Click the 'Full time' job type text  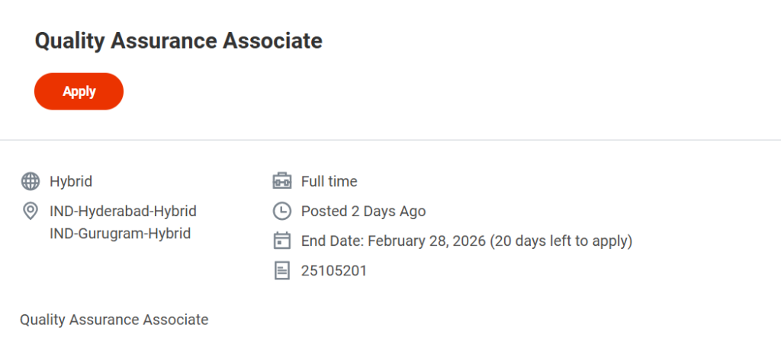click(x=329, y=182)
